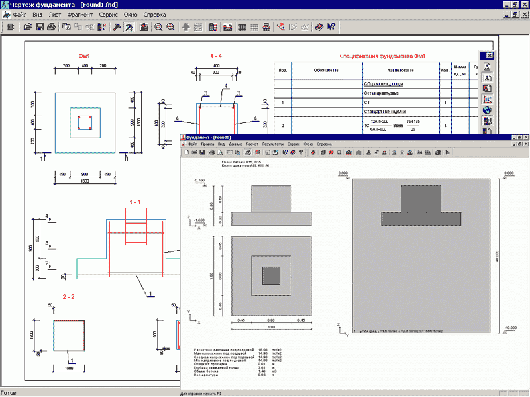
Task: Click the save diskette icon in the main toolbar
Action: point(39,27)
